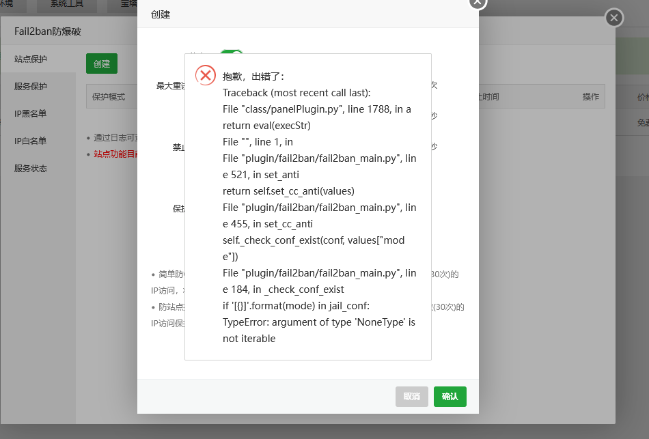Switch to IP白名单 tab
Viewport: 649px width, 439px height.
[30, 141]
